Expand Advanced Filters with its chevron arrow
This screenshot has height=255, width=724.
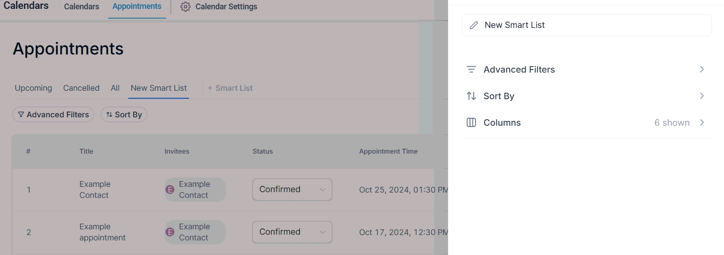[x=702, y=70]
